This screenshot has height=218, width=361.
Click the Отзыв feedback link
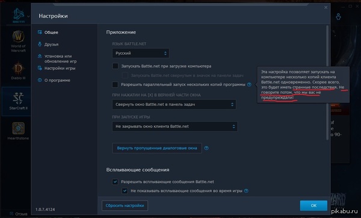coord(21,214)
